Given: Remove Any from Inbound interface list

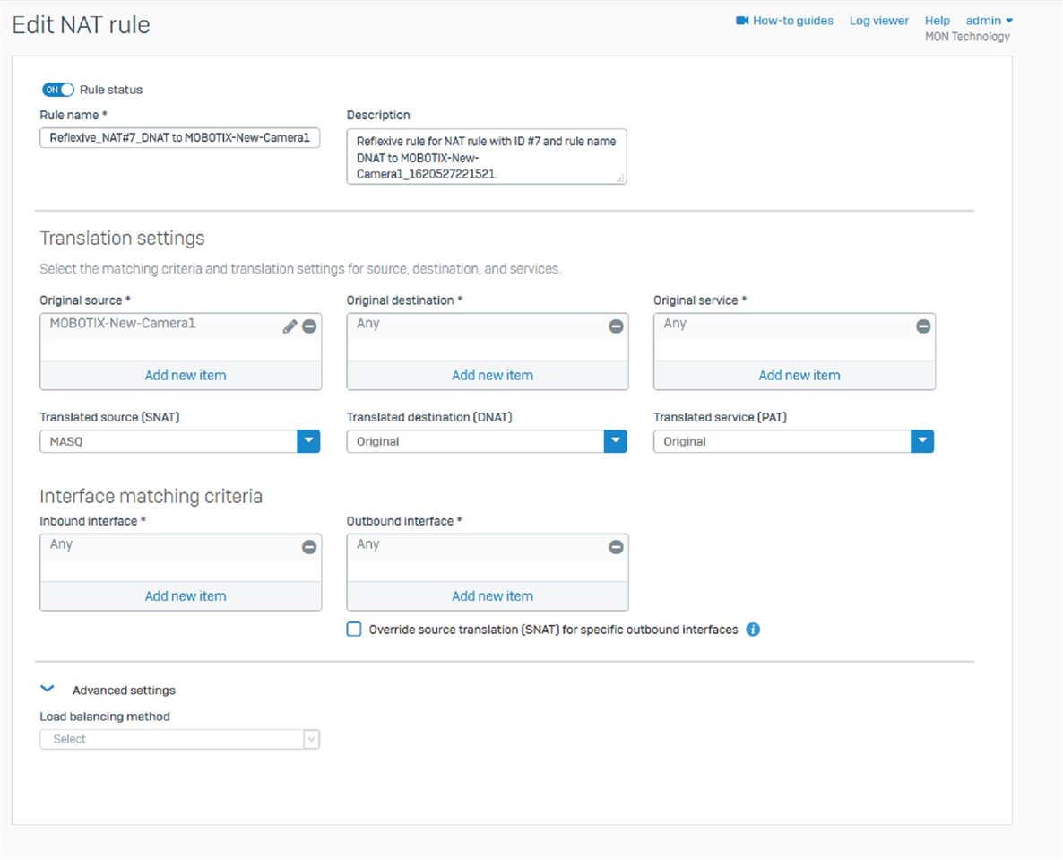Looking at the screenshot, I should coord(309,547).
